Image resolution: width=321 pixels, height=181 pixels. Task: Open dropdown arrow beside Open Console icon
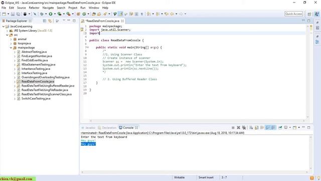coord(299,128)
